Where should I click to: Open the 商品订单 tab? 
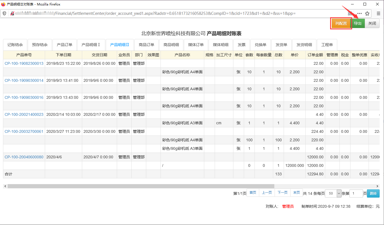pos(147,45)
